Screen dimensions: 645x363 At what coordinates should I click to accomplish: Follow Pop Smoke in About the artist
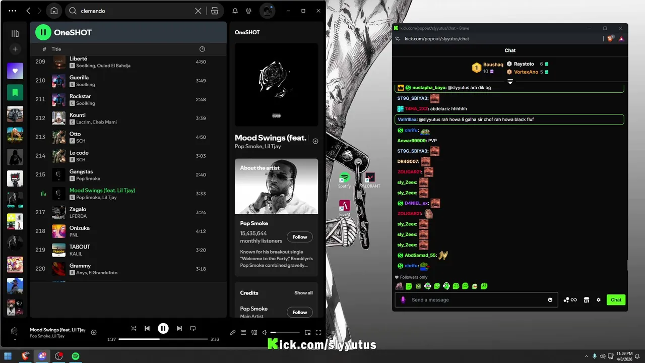tap(300, 237)
